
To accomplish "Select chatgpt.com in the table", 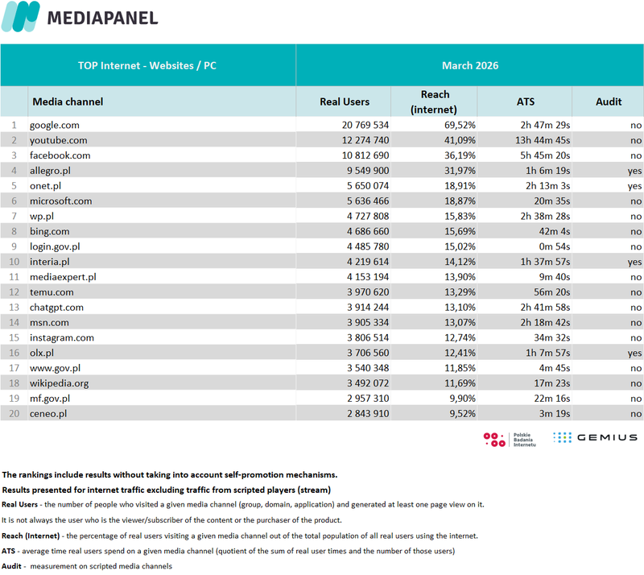I will [57, 307].
